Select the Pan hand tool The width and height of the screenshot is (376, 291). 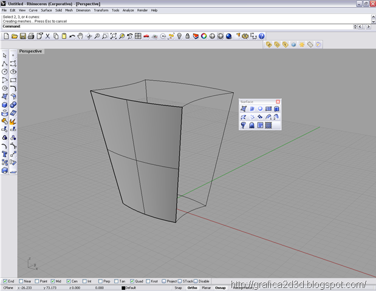(80, 36)
